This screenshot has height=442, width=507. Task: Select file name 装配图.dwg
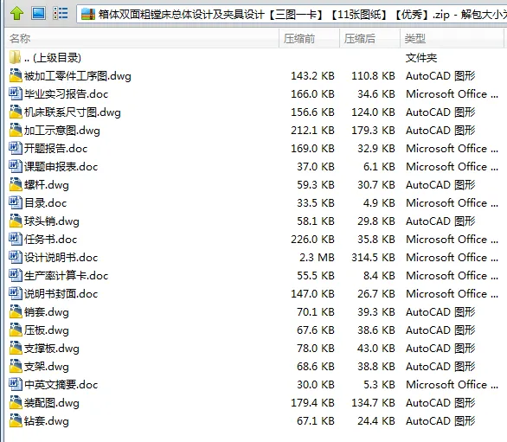(52, 403)
